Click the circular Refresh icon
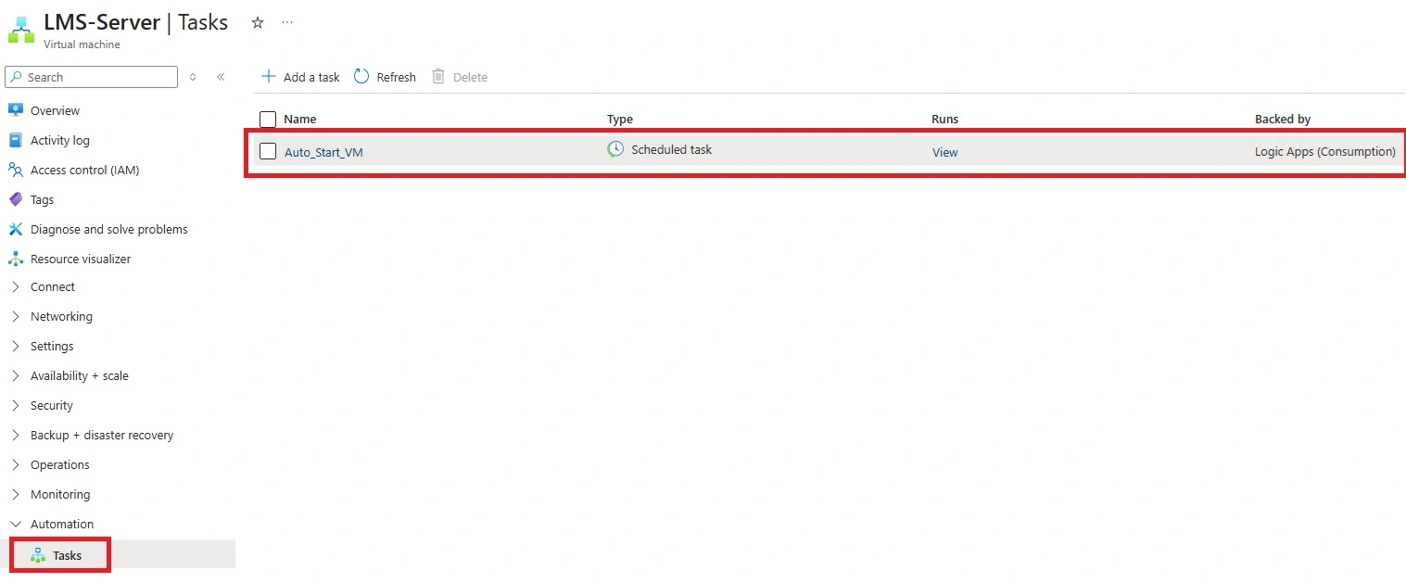 (361, 76)
